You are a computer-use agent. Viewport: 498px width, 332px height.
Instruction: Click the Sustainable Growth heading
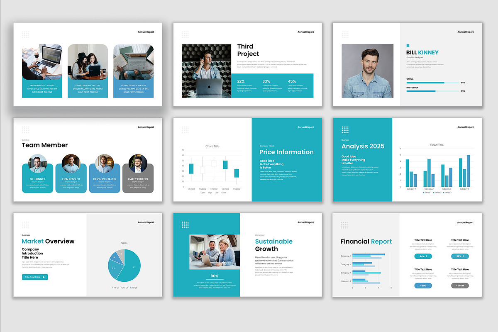(x=273, y=245)
